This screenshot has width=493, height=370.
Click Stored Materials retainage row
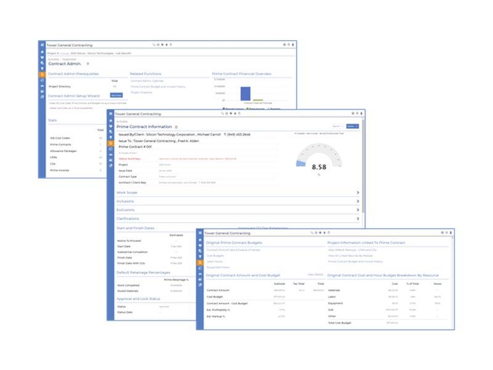pyautogui.click(x=150, y=291)
